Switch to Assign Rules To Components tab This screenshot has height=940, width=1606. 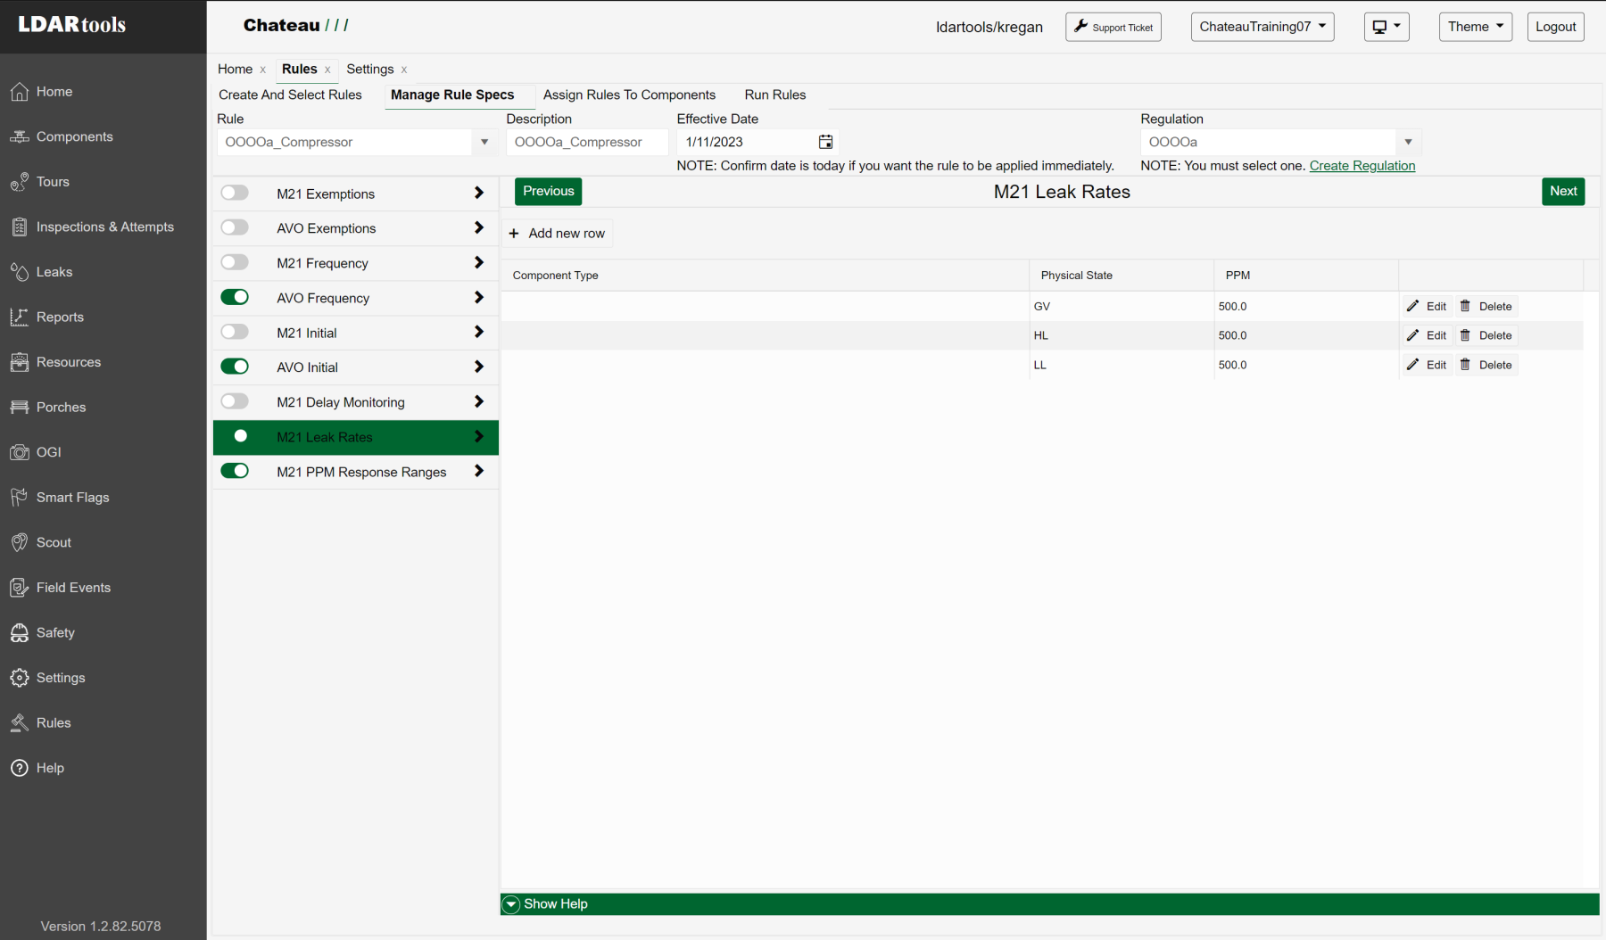point(629,95)
